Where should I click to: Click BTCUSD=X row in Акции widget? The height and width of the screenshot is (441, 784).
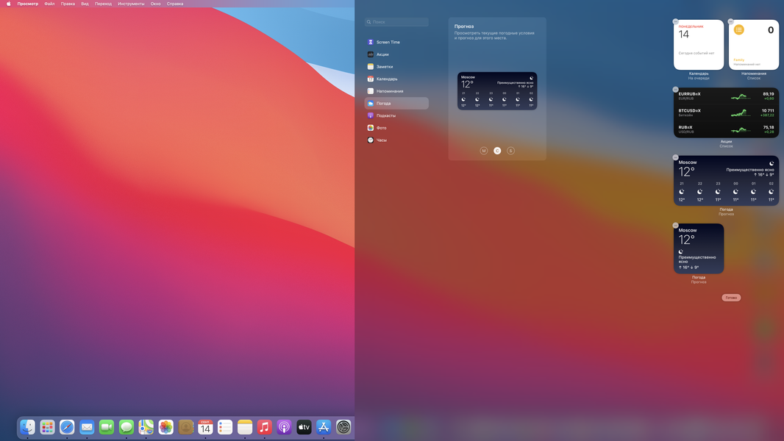[726, 113]
